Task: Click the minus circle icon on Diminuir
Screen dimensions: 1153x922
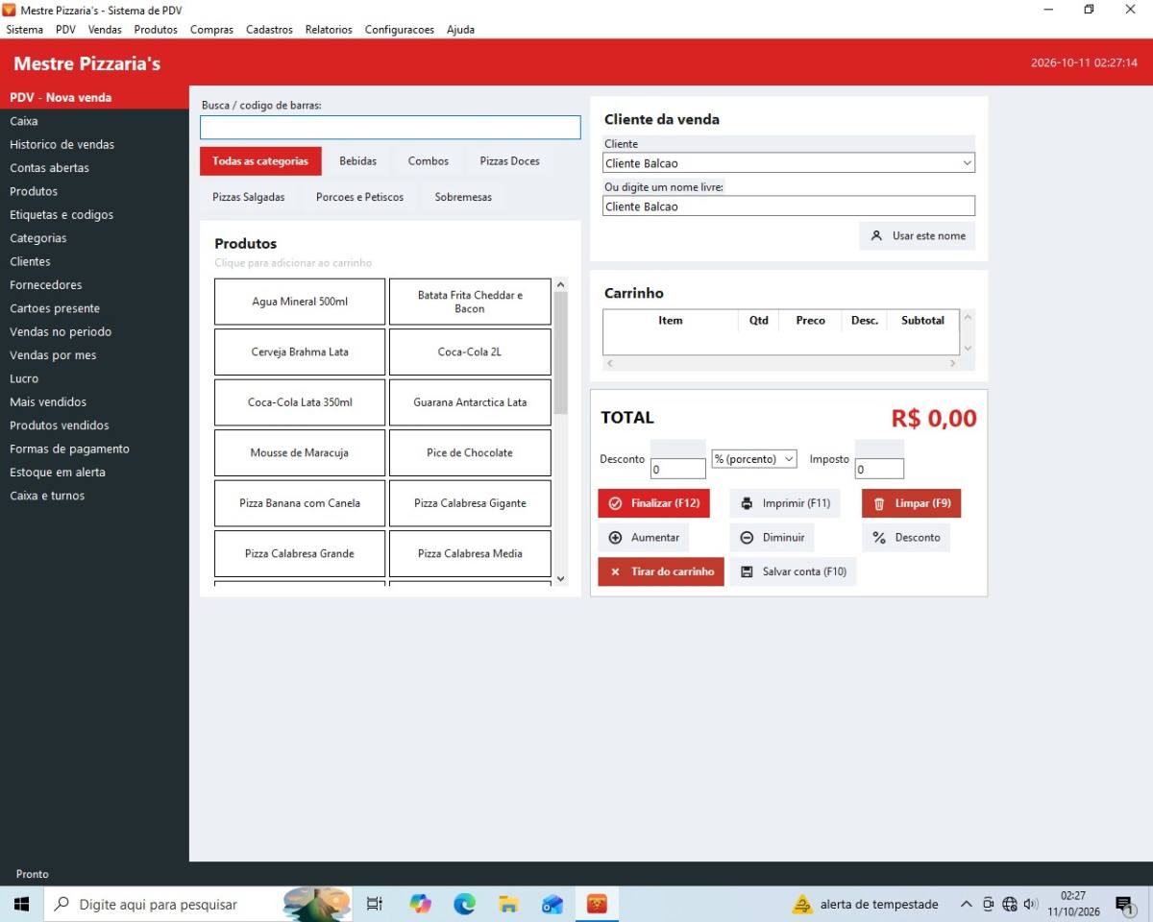Action: coord(747,538)
